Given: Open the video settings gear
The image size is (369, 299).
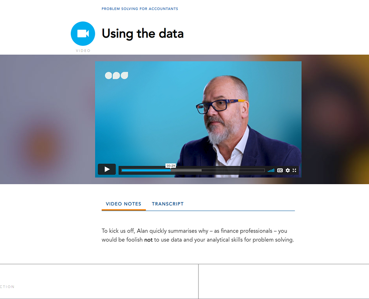Looking at the screenshot, I should pos(287,170).
